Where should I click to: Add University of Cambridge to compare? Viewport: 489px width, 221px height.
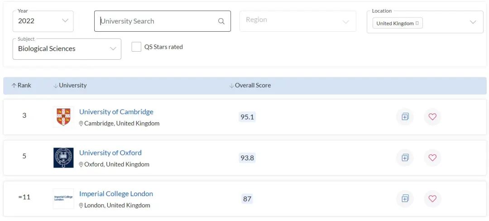tap(405, 117)
